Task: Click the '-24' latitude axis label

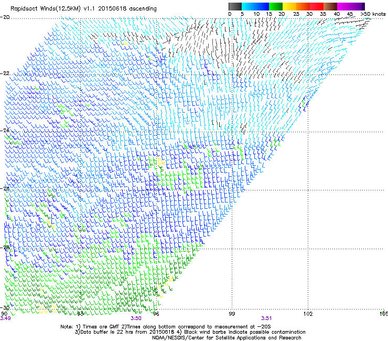Action: pos(5,131)
